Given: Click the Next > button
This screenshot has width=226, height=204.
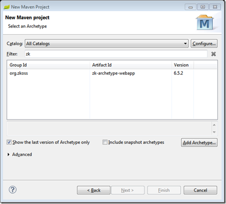Looking at the screenshot, I should click(x=128, y=190).
